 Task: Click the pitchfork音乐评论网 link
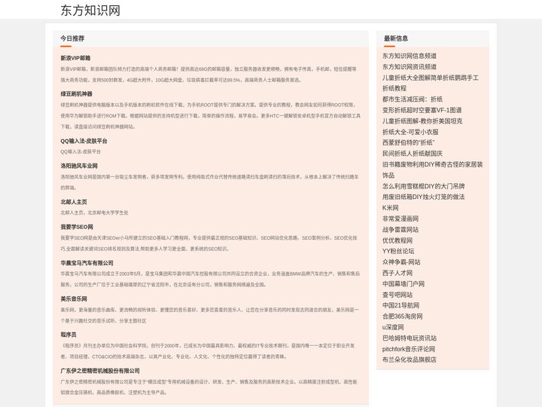coord(409,349)
